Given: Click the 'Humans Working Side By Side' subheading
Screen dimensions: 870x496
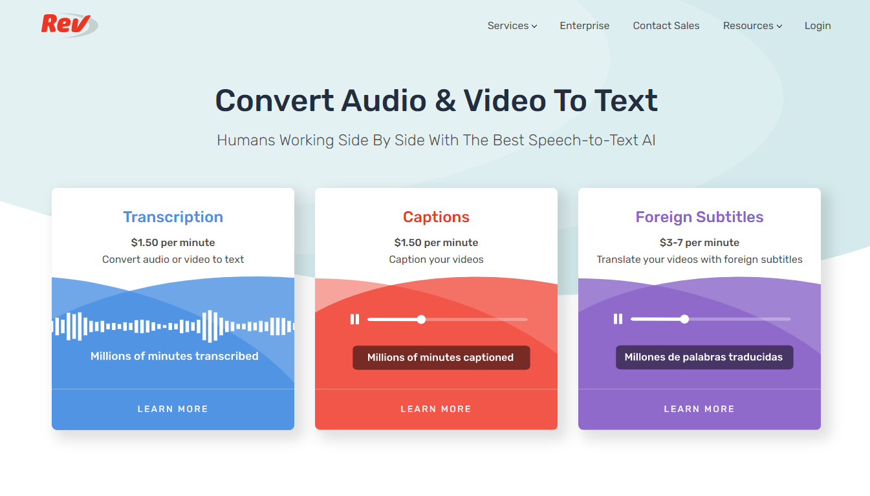Looking at the screenshot, I should pos(436,140).
